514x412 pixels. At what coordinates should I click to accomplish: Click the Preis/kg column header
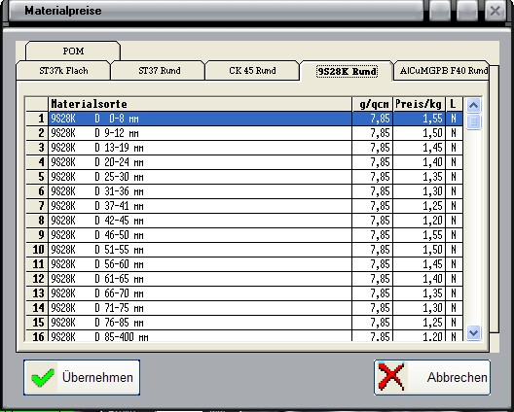[420, 104]
